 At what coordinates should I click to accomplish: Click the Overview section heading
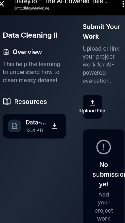27,52
